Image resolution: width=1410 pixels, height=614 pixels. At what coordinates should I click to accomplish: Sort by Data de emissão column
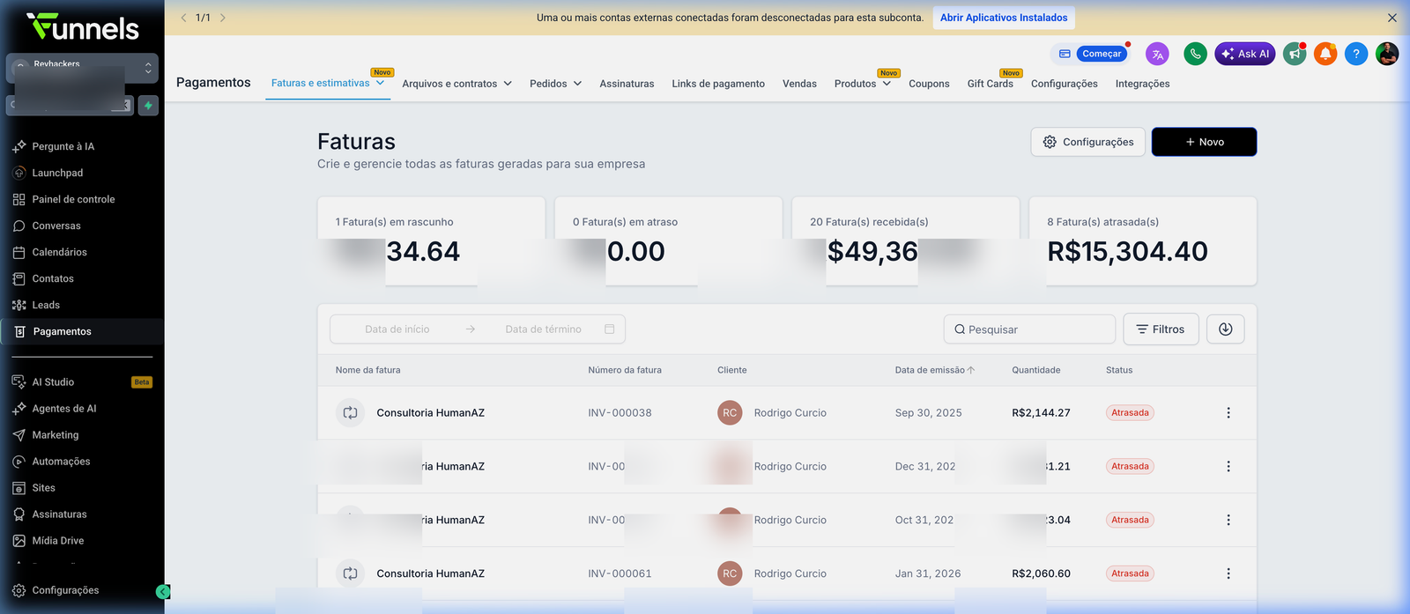[x=934, y=370]
